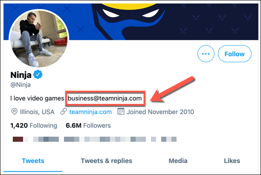Image resolution: width=261 pixels, height=175 pixels.
Task: Go to the Likes tab
Action: [x=233, y=161]
